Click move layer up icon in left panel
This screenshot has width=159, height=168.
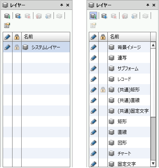click(39, 16)
